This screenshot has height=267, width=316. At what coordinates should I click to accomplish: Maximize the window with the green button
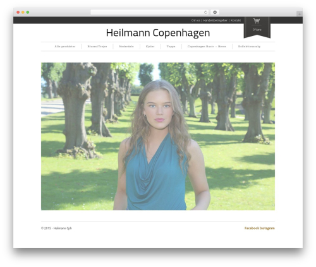coord(28,12)
